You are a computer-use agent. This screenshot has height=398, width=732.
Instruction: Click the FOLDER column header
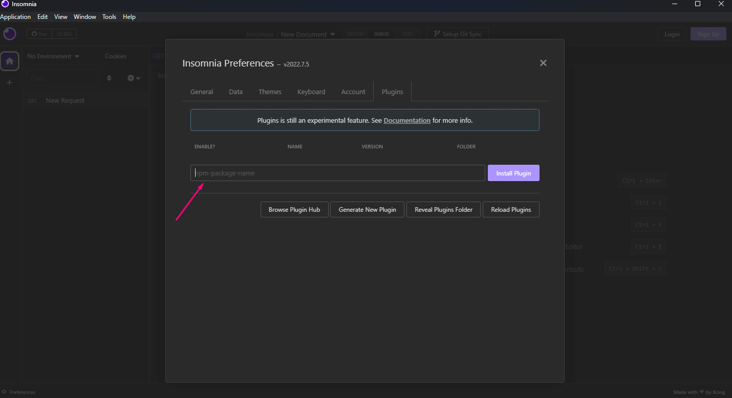click(x=466, y=147)
